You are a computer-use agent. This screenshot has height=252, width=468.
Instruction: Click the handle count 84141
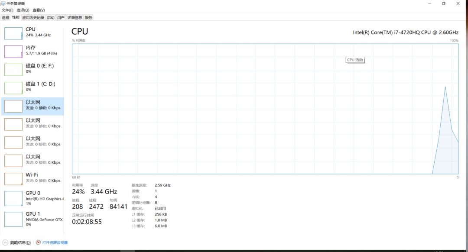click(x=118, y=207)
